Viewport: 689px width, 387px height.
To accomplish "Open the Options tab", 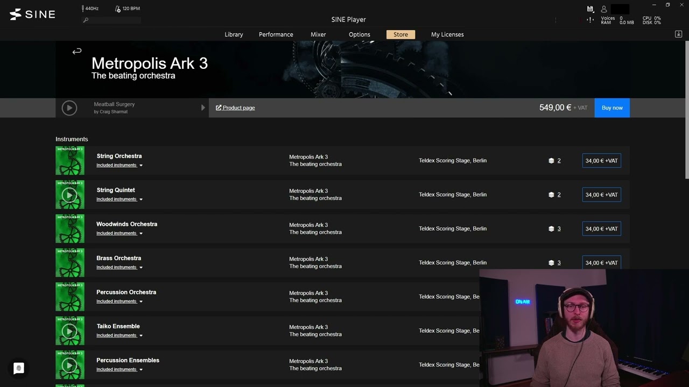I will tap(360, 34).
